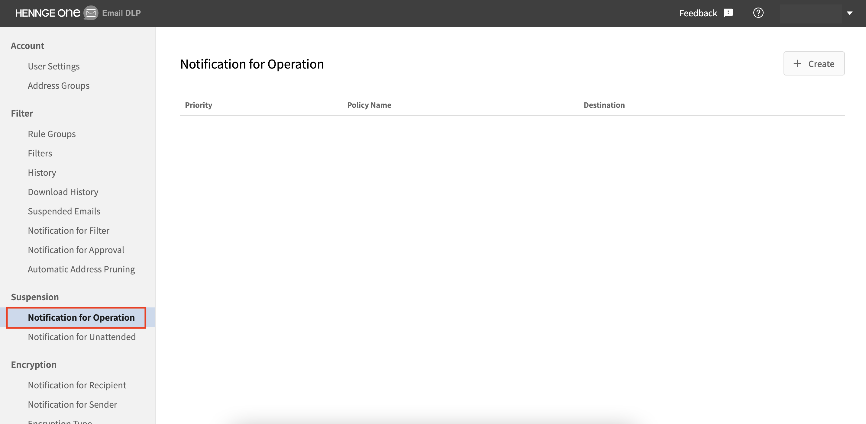The height and width of the screenshot is (424, 866).
Task: Click the Email DLP envelope icon
Action: (x=91, y=13)
